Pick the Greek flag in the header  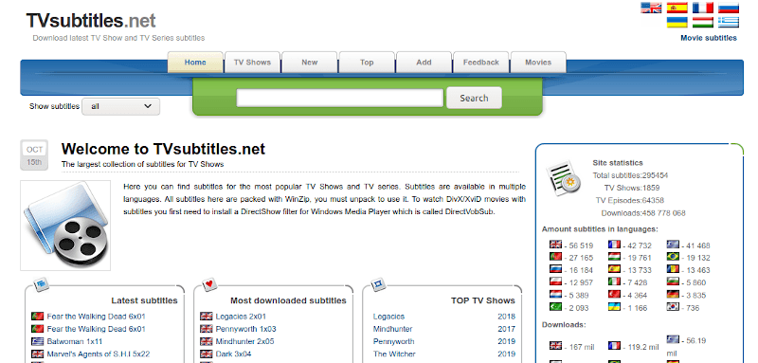[728, 22]
